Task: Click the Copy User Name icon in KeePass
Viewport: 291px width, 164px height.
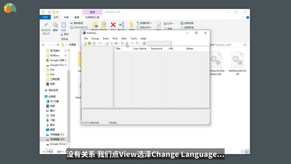Action: pyautogui.click(x=107, y=43)
